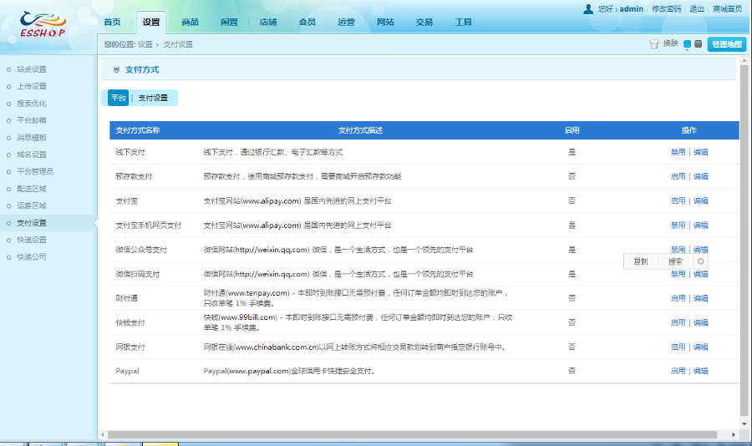Enable the Paypal payment method
This screenshot has width=752, height=446.
tap(677, 371)
